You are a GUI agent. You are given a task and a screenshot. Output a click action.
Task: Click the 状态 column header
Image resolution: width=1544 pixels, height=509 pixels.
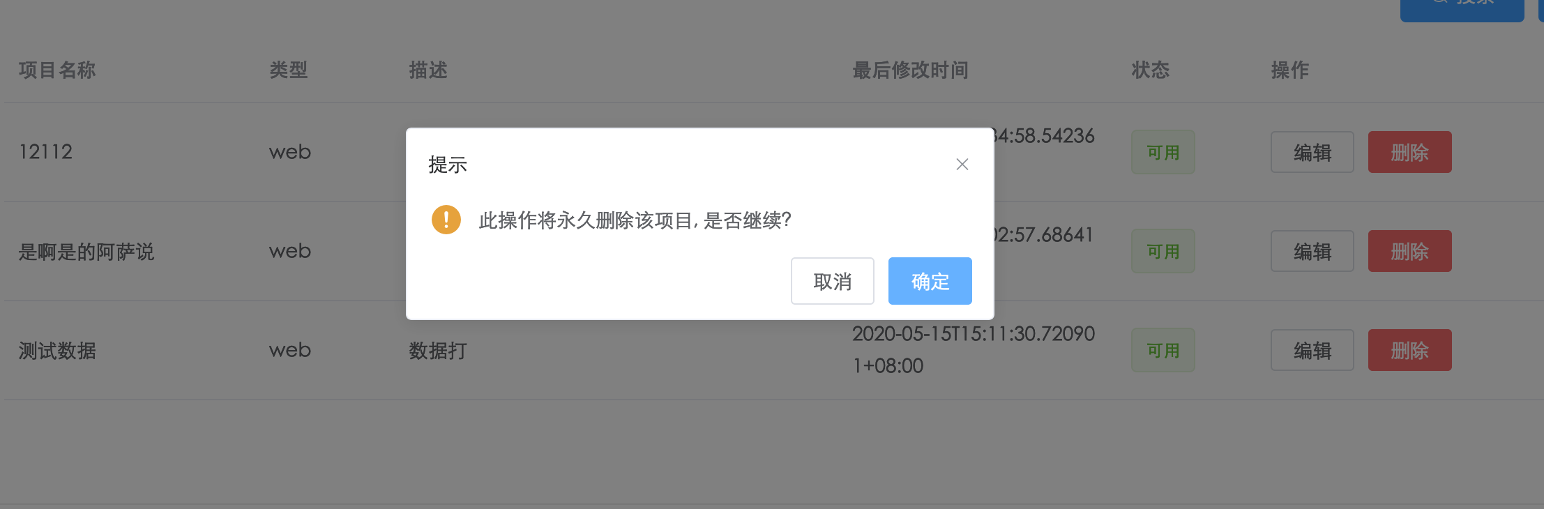pyautogui.click(x=1151, y=70)
